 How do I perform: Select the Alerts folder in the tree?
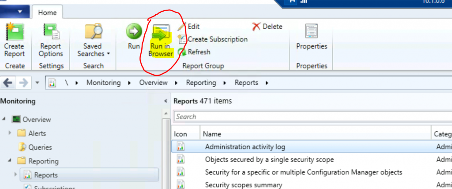click(x=31, y=133)
